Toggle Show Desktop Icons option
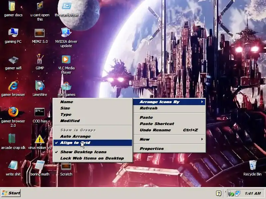 point(93,152)
